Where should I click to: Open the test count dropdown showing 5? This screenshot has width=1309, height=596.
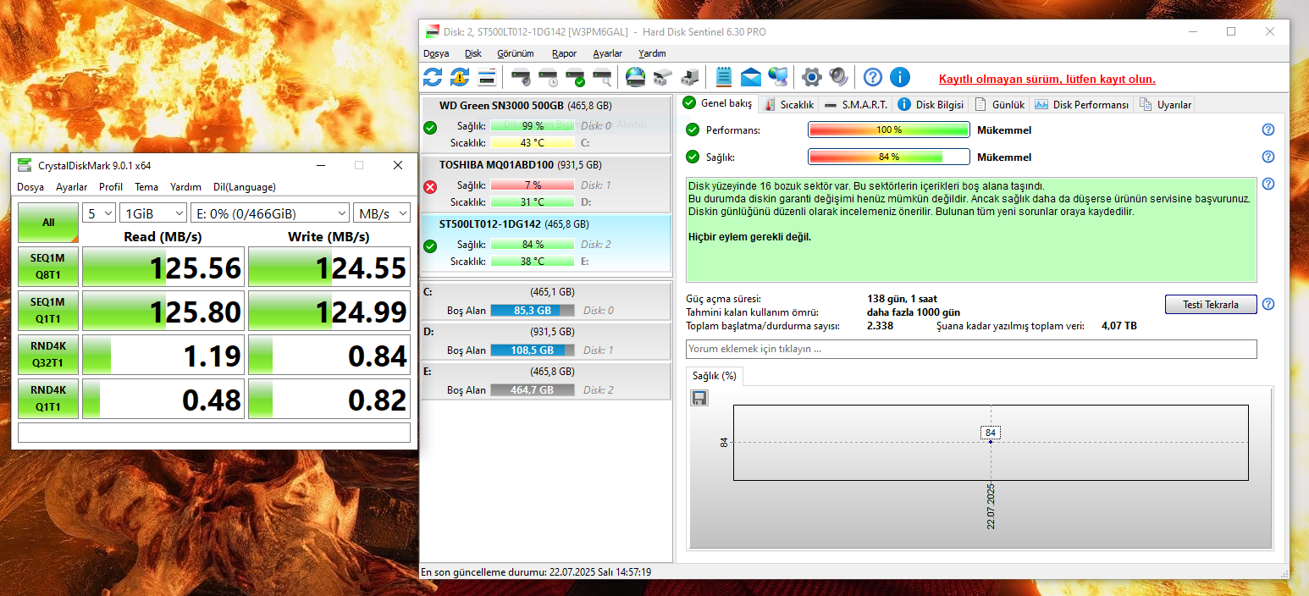(x=98, y=213)
